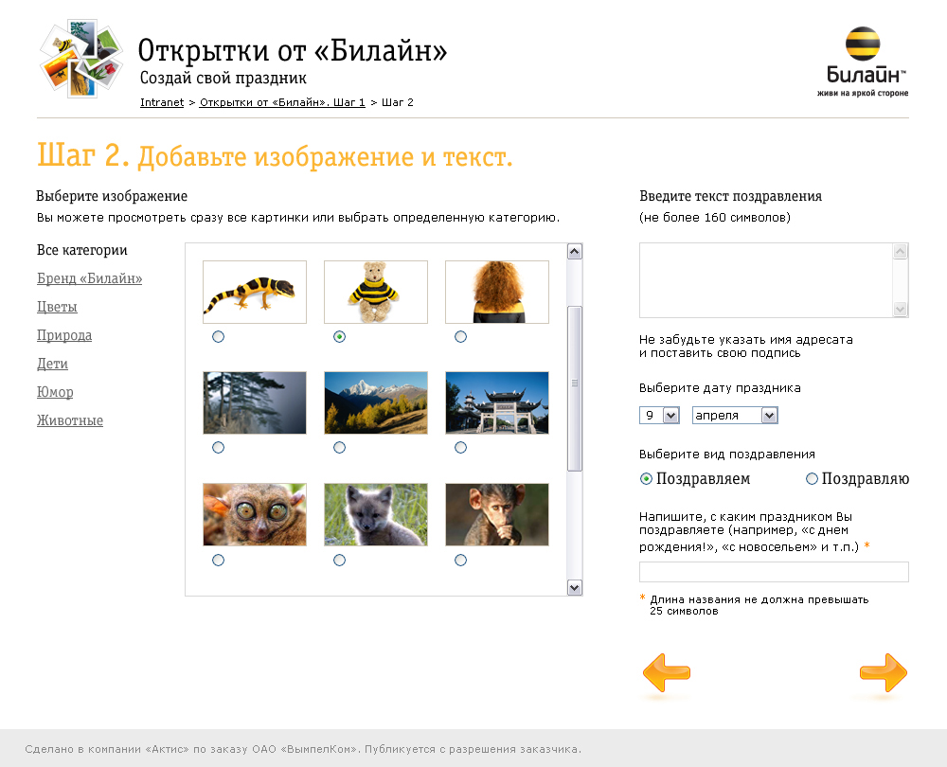Click the gallery scroll-down arrow
Viewport: 947px width, 767px height.
coord(574,587)
